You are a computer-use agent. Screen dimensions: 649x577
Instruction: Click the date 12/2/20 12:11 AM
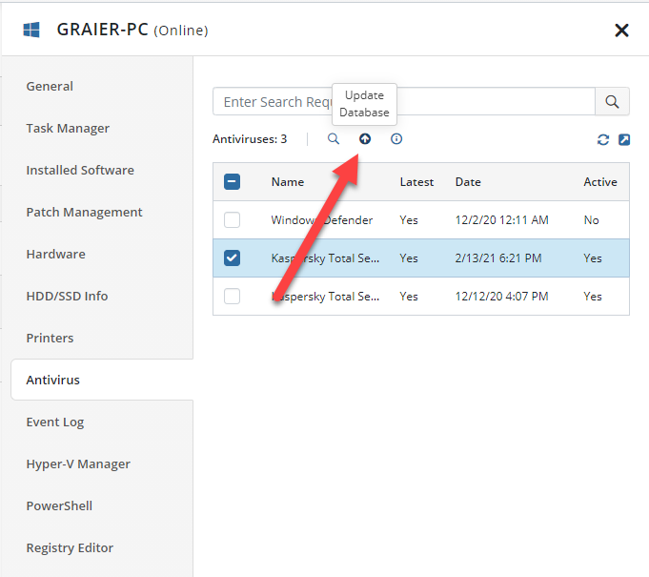pyautogui.click(x=501, y=220)
